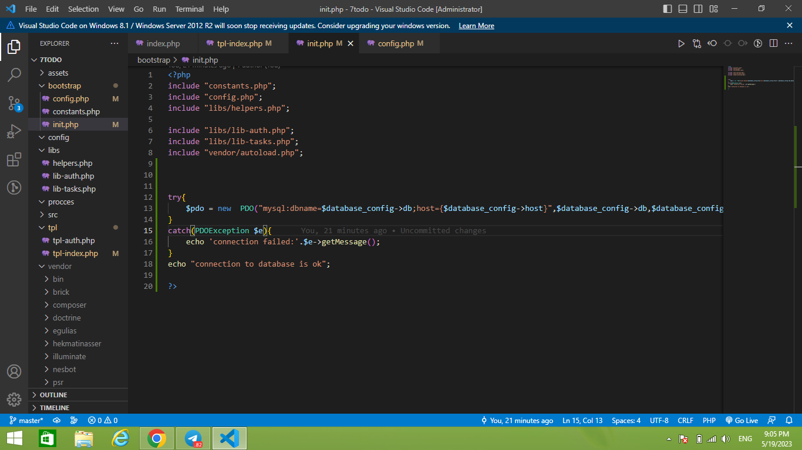The width and height of the screenshot is (802, 450).
Task: Collapse the 7TODO root folder
Action: click(78, 60)
